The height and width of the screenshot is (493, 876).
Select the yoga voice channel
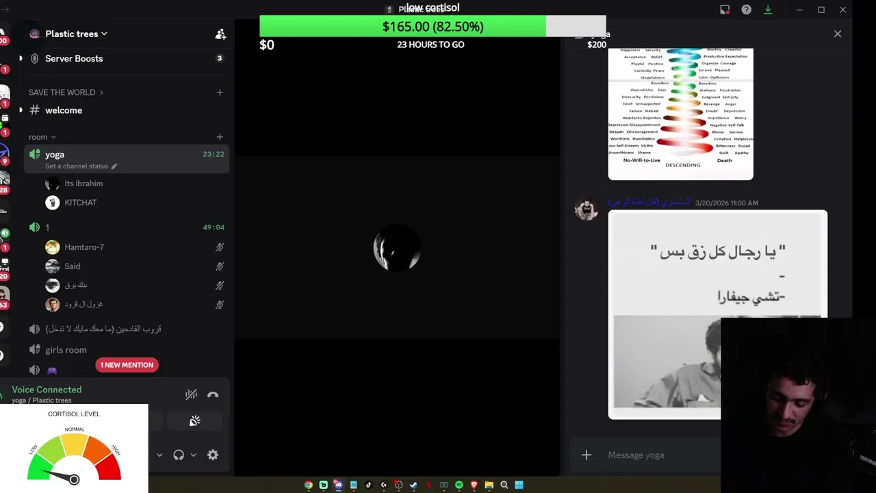pyautogui.click(x=127, y=159)
